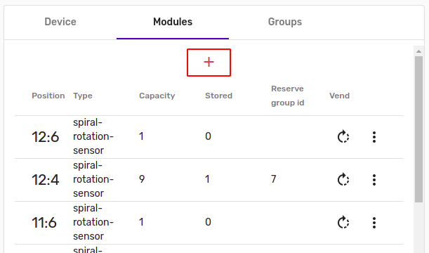This screenshot has width=429, height=253.
Task: Click reserve group id value 7
Action: click(x=273, y=179)
